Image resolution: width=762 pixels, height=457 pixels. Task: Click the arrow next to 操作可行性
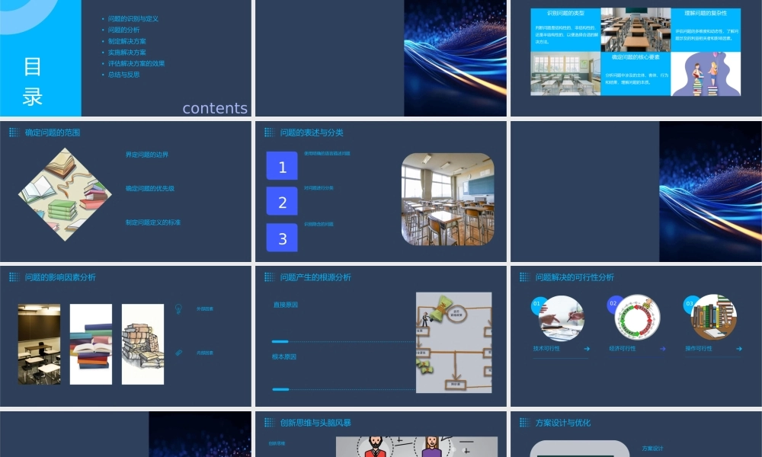(x=738, y=349)
